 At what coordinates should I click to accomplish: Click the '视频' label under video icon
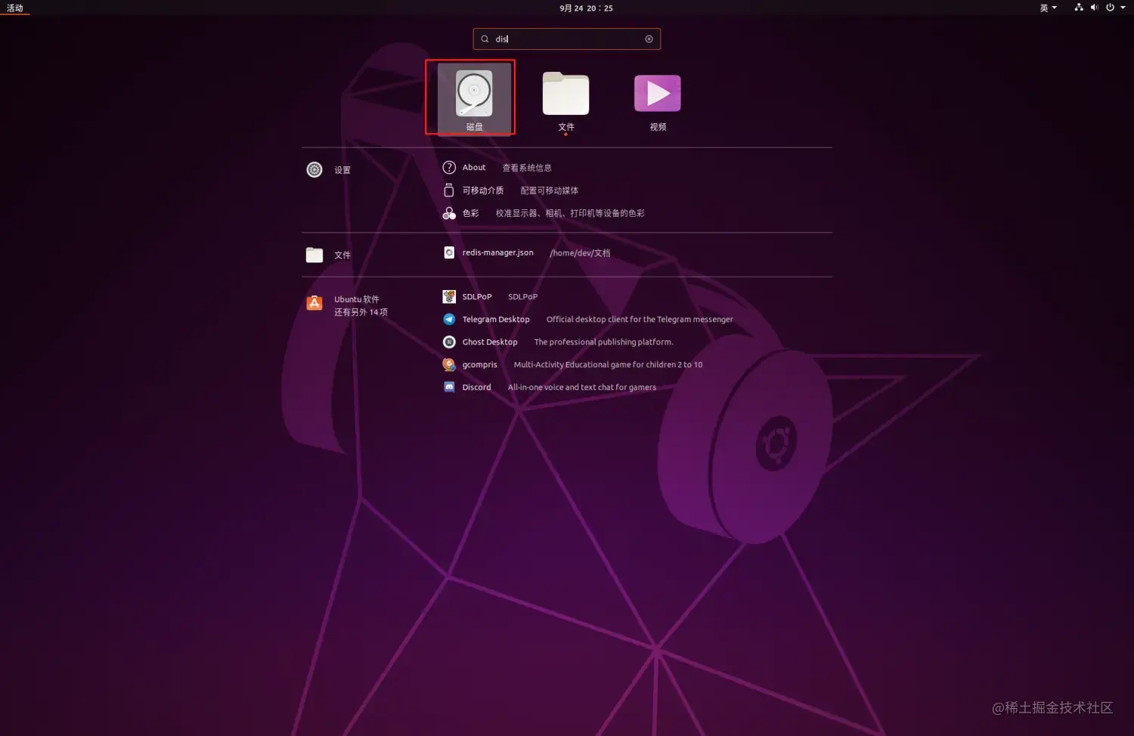(658, 127)
